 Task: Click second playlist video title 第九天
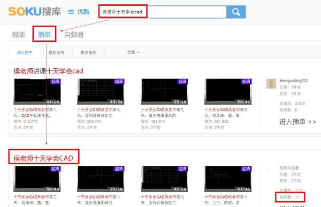click(98, 200)
